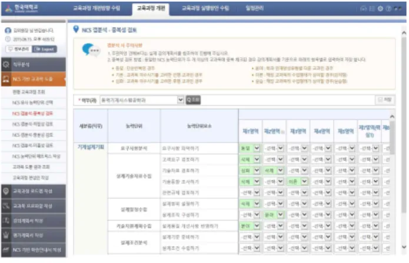The image size is (409, 263).
Task: Open 제1영역 dropdown for 요구사항 파악하기 row
Action: [x=250, y=148]
